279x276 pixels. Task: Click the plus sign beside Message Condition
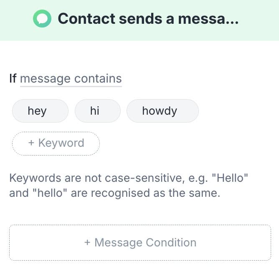(87, 243)
